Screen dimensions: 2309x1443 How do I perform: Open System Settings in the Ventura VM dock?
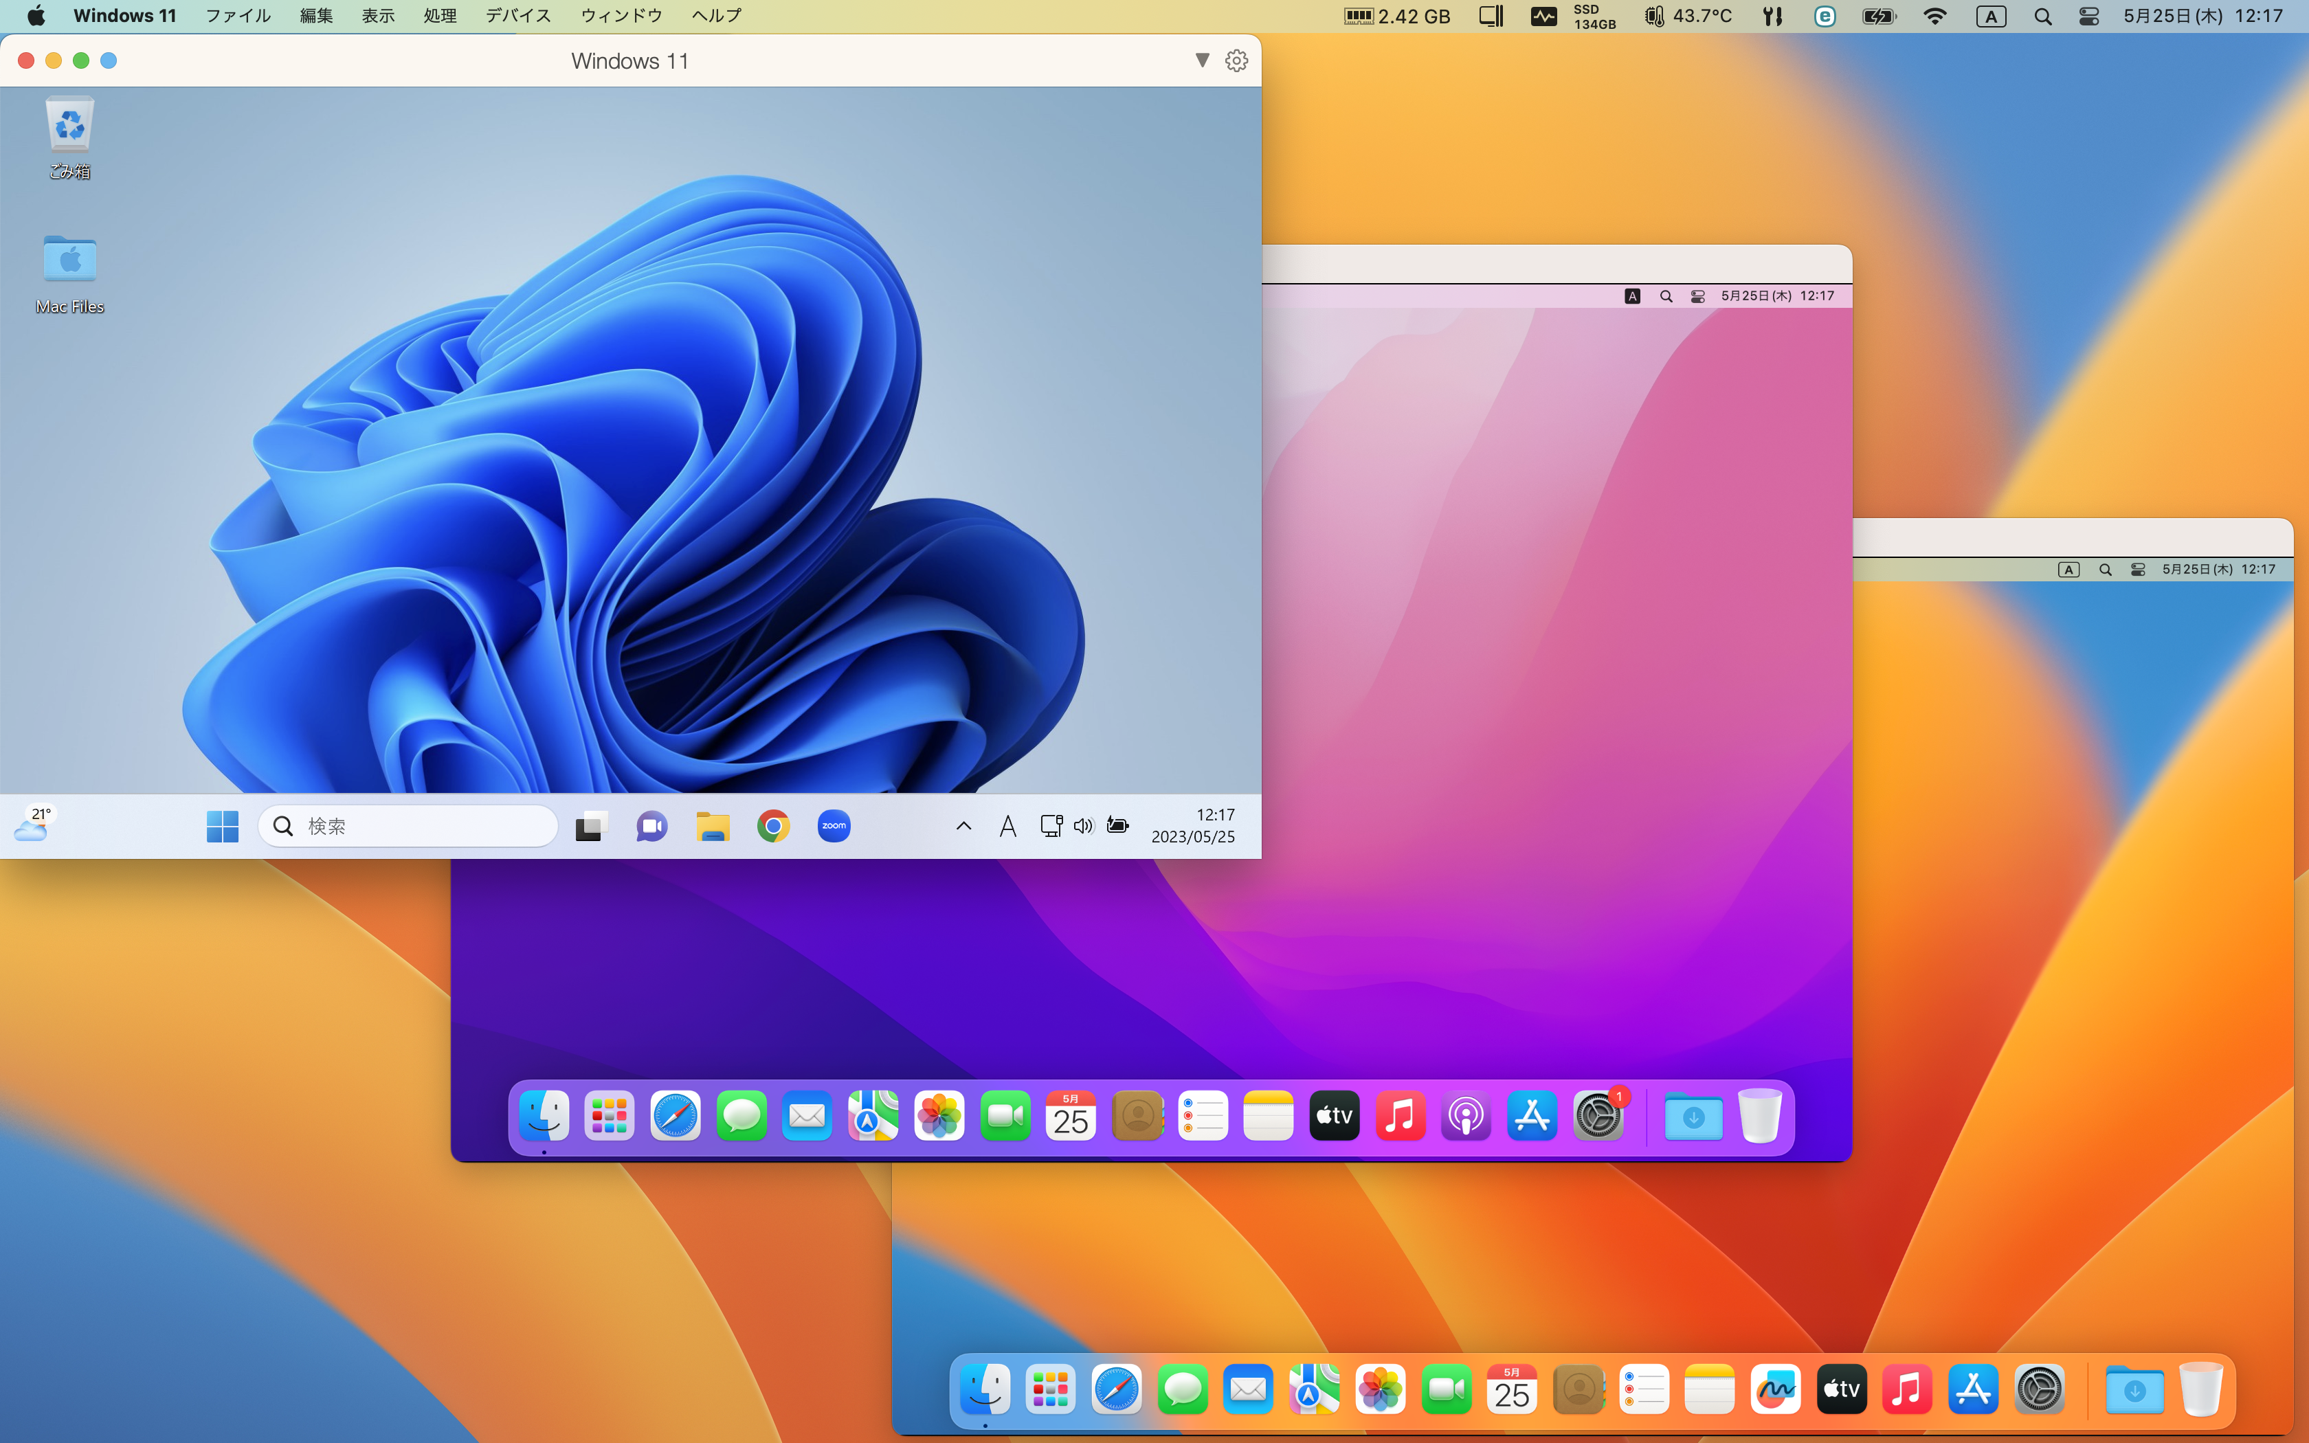2040,1389
